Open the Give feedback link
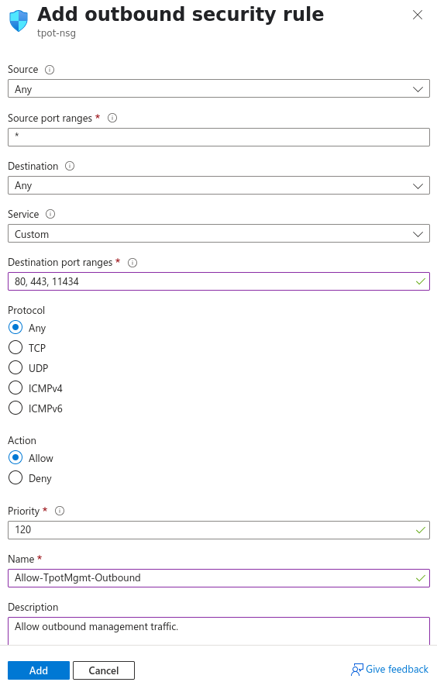Screen dimensions: 437x689 coord(390,670)
